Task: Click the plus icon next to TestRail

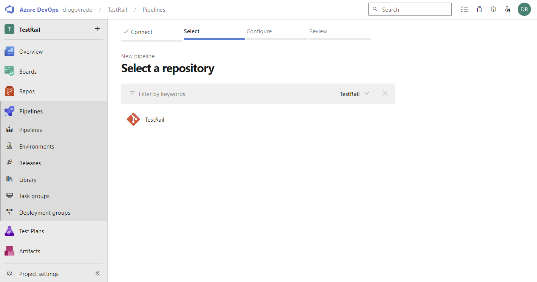Action: [x=97, y=29]
